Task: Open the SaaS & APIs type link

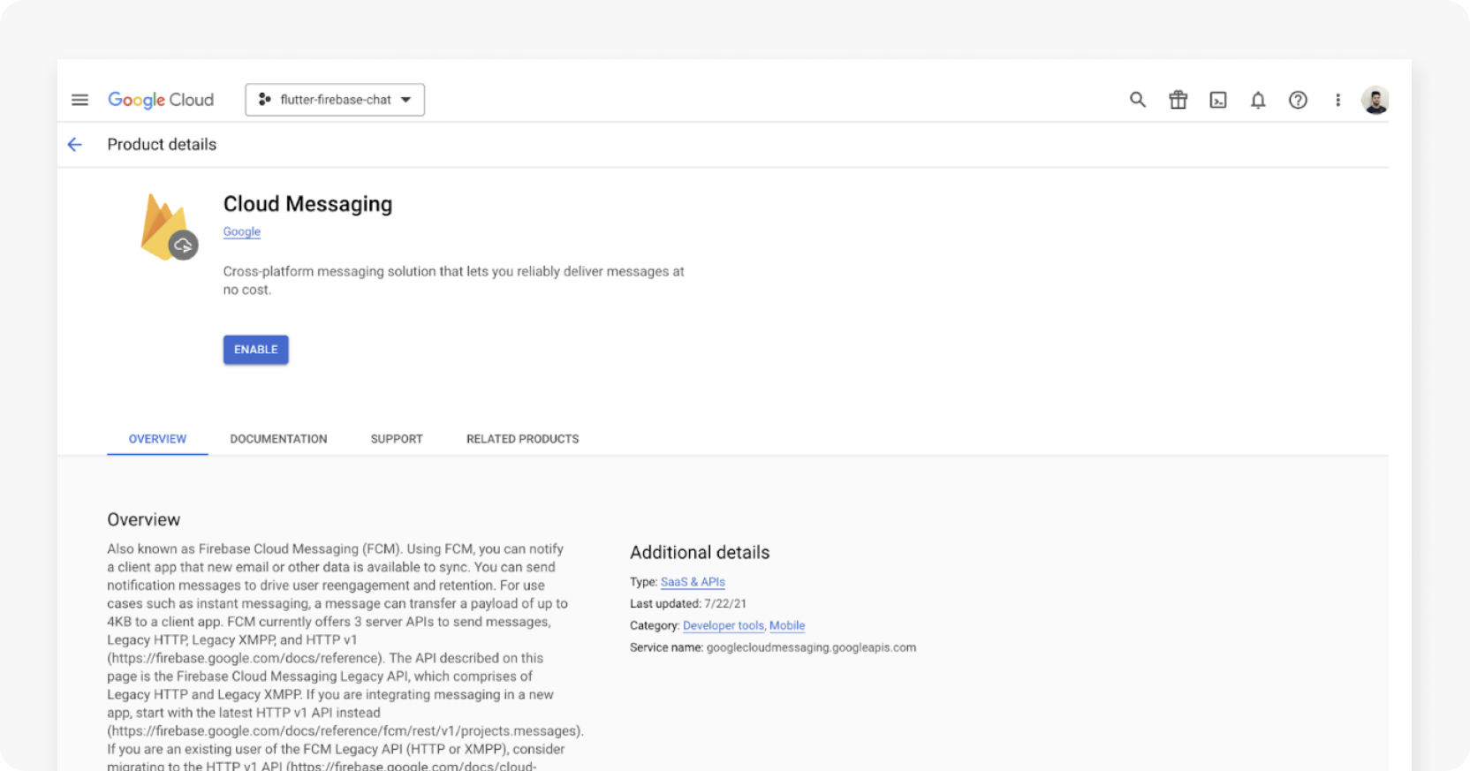Action: click(693, 582)
